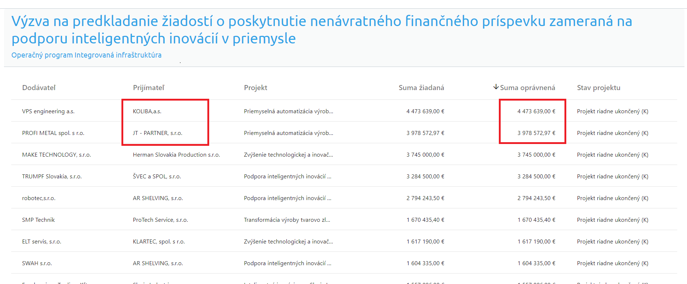Select JT - PARTNER, s.r.o. recipient
Image resolution: width=687 pixels, height=284 pixels.
point(157,133)
